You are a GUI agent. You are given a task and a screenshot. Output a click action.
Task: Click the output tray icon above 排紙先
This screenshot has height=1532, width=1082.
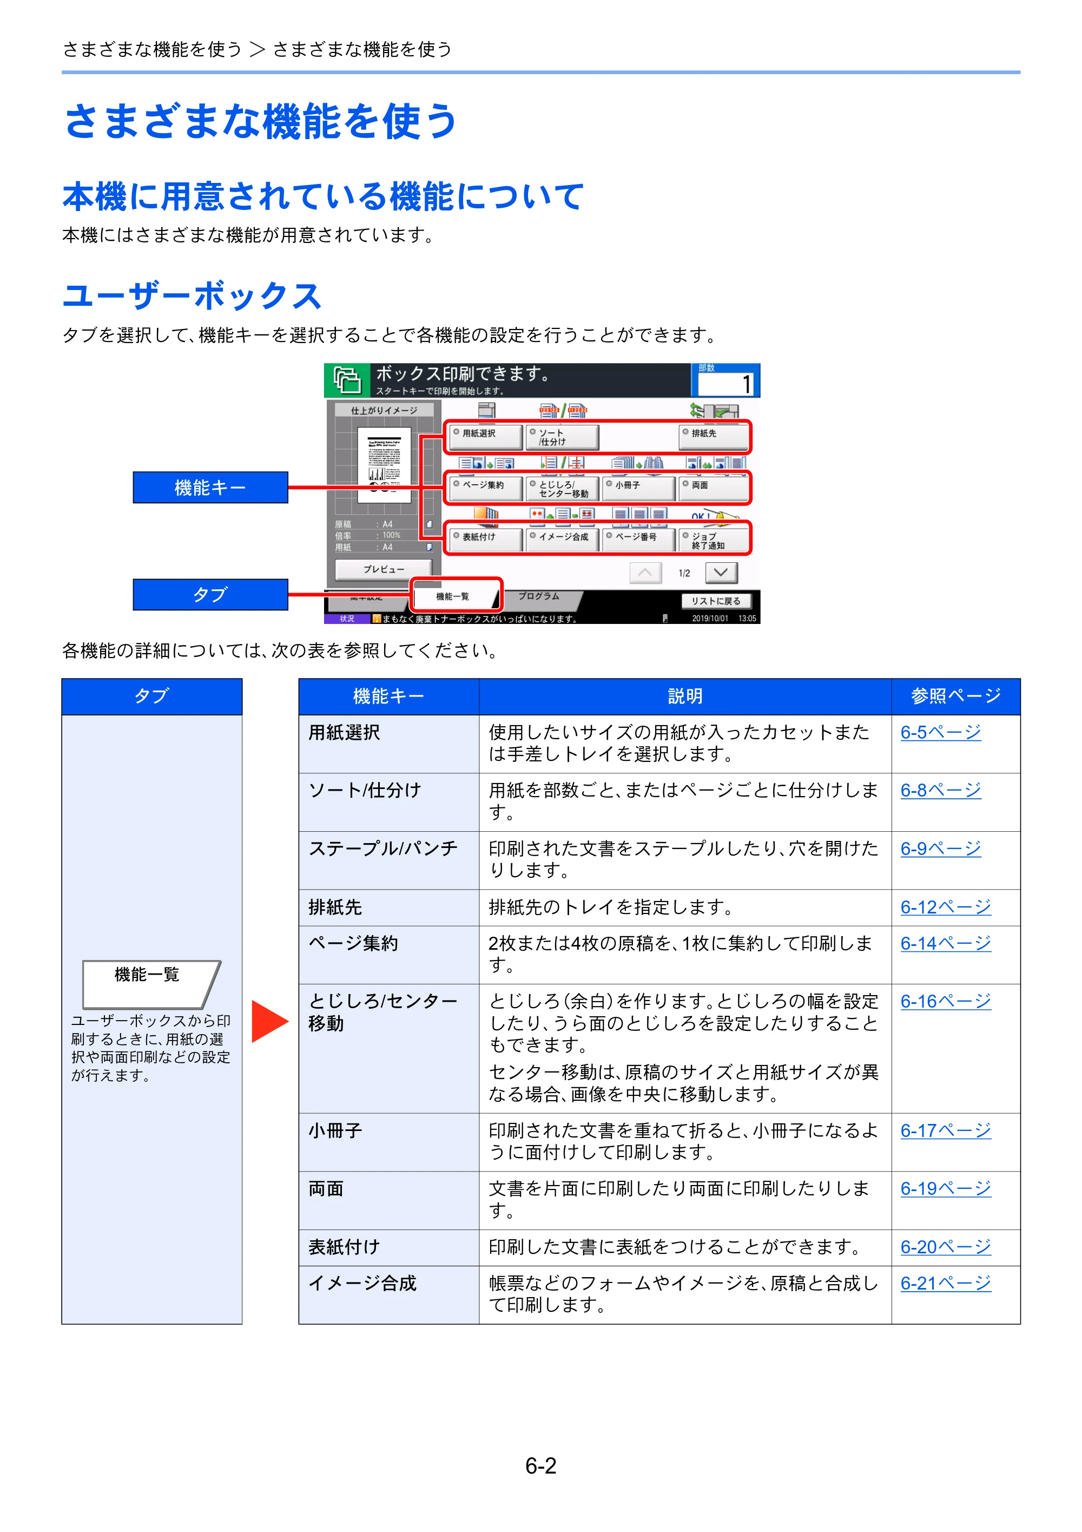coord(715,410)
